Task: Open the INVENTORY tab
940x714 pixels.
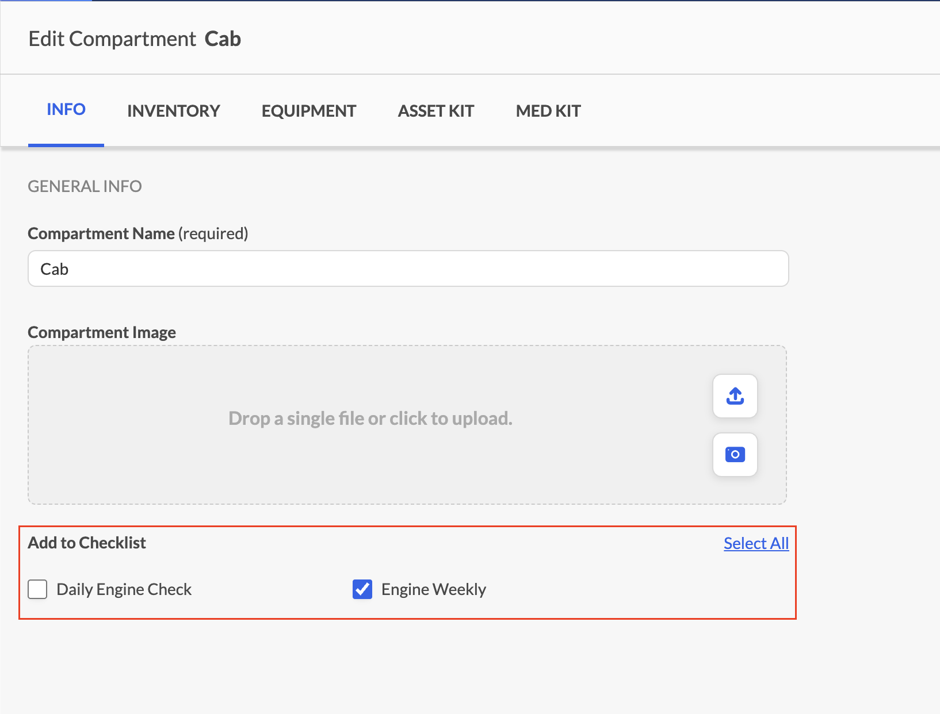Action: tap(174, 111)
